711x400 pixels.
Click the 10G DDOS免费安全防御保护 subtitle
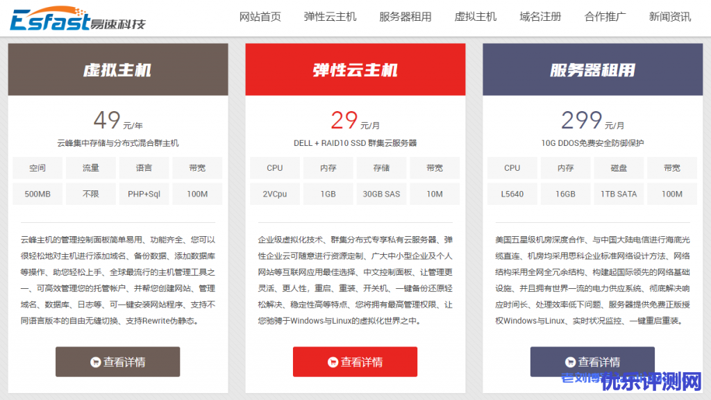click(593, 143)
